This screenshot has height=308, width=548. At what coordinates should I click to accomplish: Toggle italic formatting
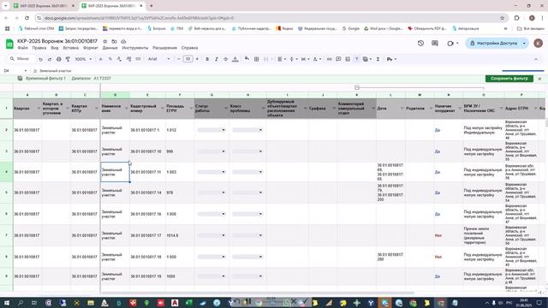(217, 59)
